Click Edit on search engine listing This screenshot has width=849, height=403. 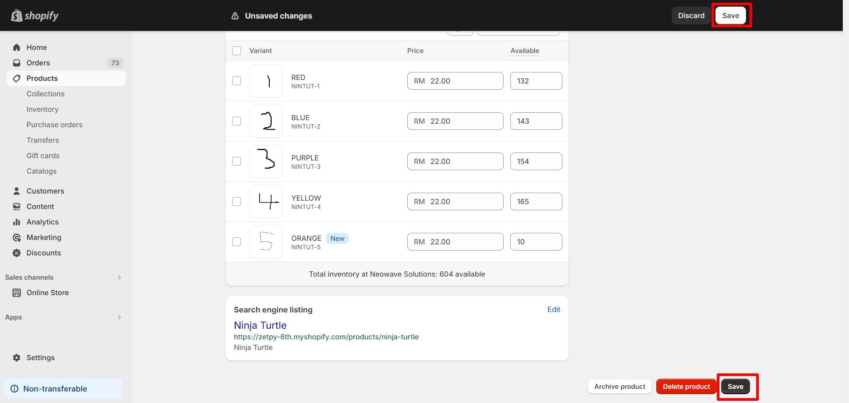click(x=554, y=309)
